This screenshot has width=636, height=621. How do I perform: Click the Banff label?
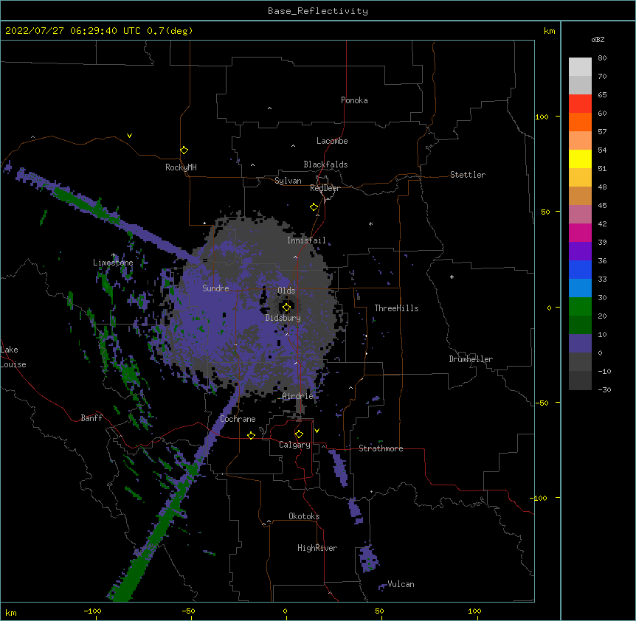tap(91, 418)
